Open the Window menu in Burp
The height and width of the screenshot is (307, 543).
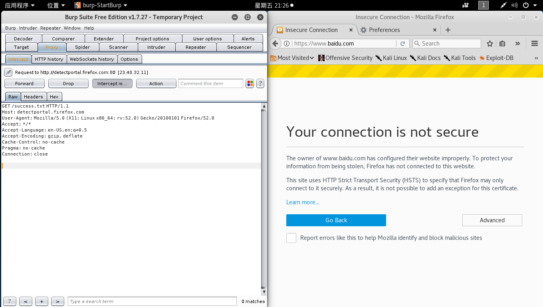click(x=72, y=28)
